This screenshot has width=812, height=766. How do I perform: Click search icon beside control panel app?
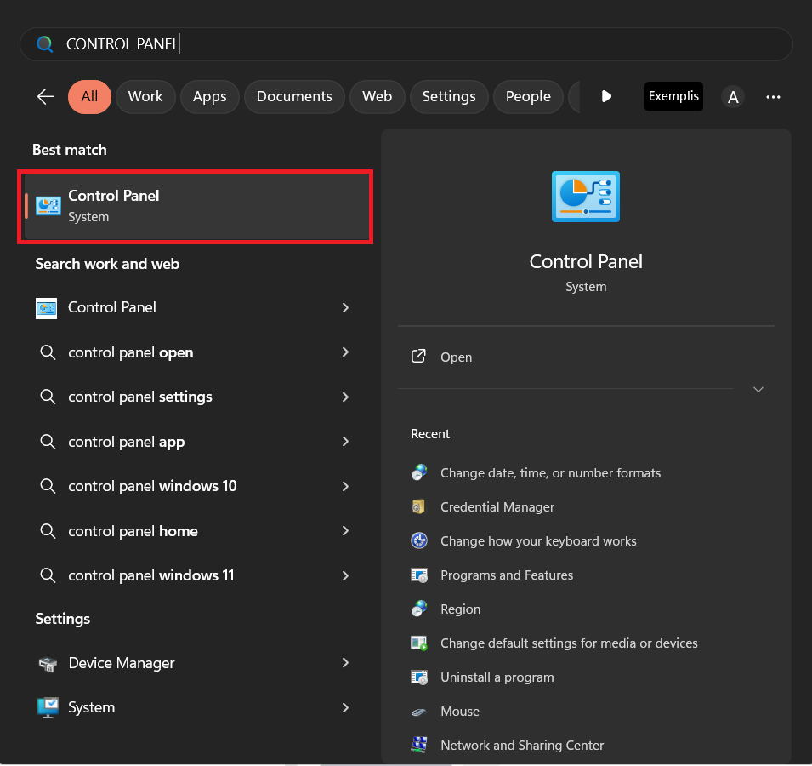coord(48,442)
